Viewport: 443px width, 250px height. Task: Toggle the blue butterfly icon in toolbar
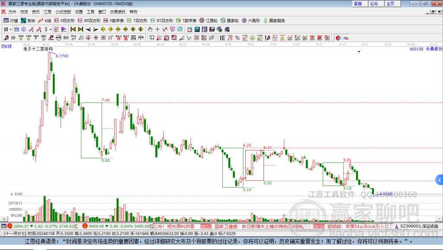point(17,29)
